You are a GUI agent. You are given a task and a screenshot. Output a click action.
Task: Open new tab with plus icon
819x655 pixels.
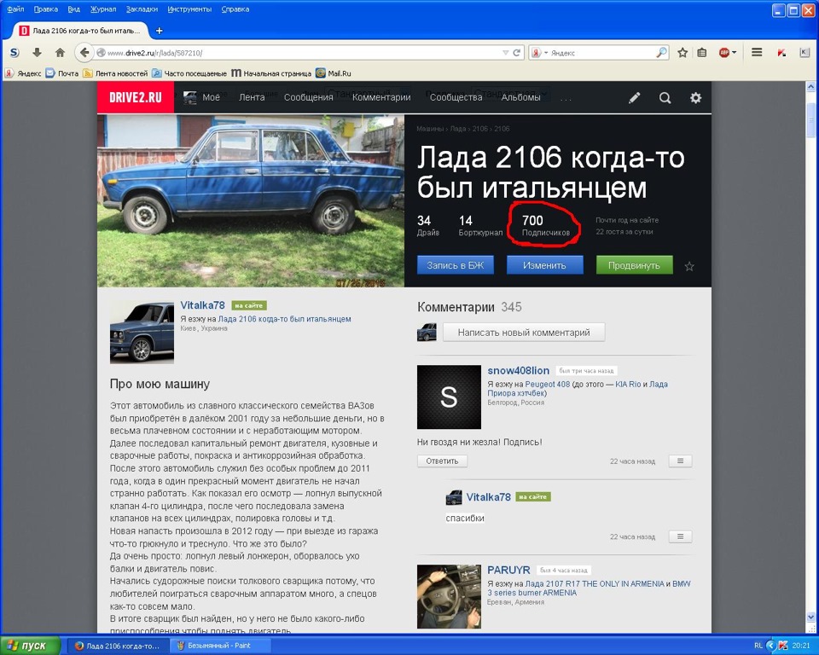[x=160, y=31]
